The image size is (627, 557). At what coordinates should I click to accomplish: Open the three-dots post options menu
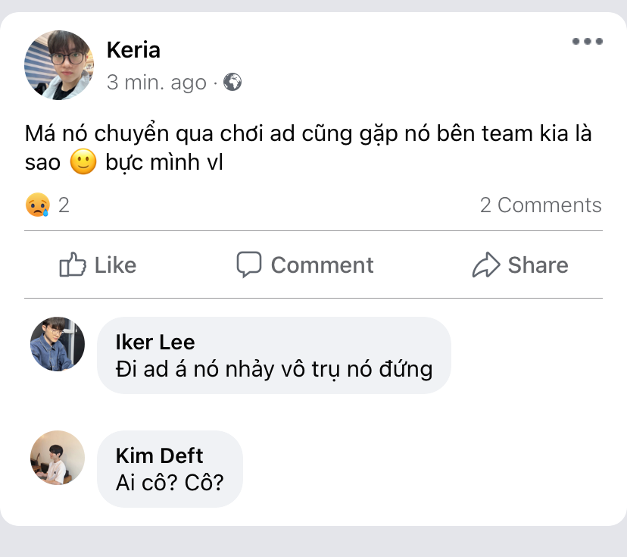point(587,42)
